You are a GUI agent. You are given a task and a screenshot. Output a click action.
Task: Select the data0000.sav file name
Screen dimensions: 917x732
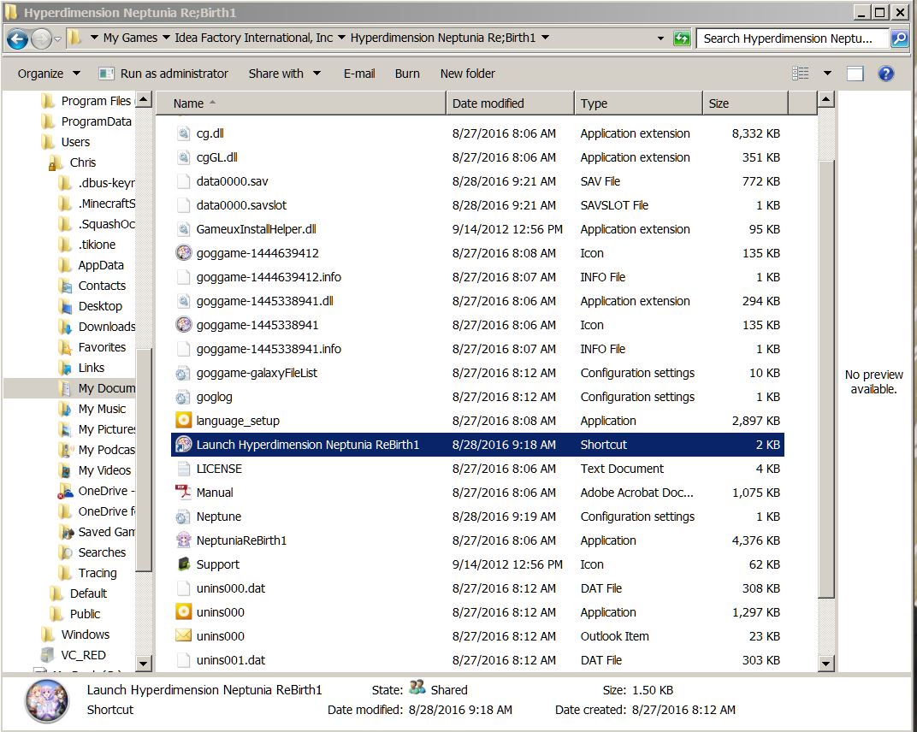[232, 181]
